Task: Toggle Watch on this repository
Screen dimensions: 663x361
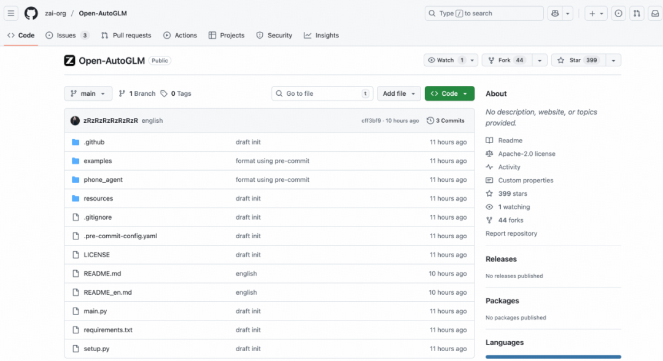Action: tap(445, 60)
